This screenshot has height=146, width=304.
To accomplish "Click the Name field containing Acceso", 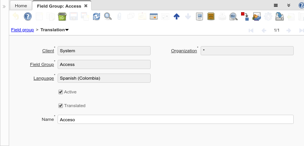I will (176, 119).
